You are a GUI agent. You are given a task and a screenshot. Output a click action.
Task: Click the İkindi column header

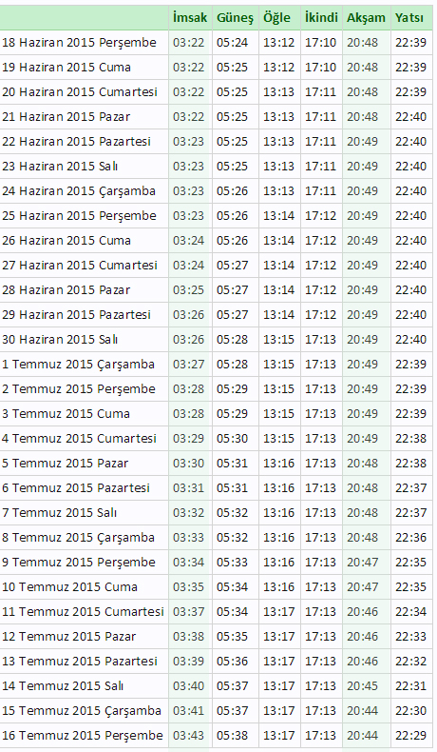click(x=321, y=18)
